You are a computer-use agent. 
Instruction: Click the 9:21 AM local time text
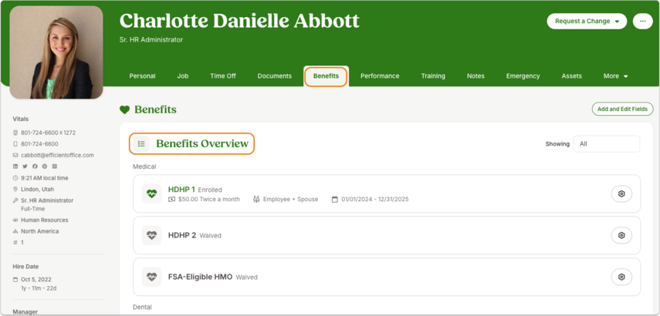pyautogui.click(x=45, y=178)
